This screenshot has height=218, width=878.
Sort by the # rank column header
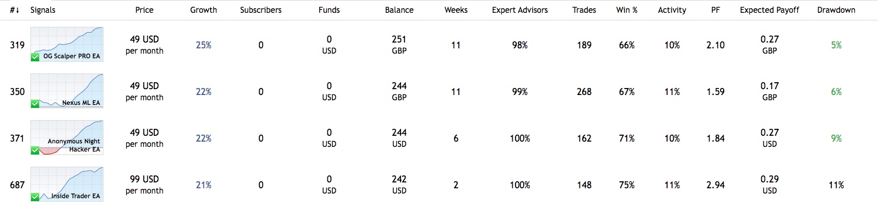pos(16,10)
